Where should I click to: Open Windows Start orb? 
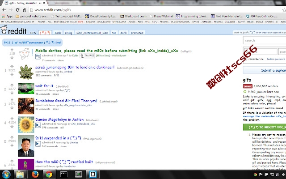click(6, 175)
